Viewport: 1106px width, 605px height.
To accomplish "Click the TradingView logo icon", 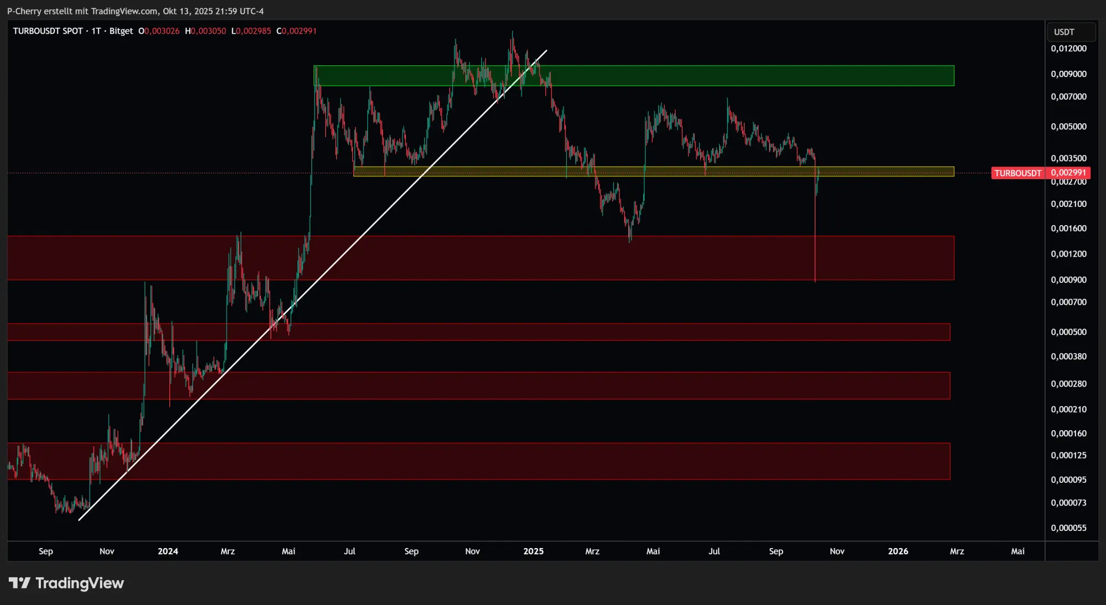I will click(x=19, y=583).
